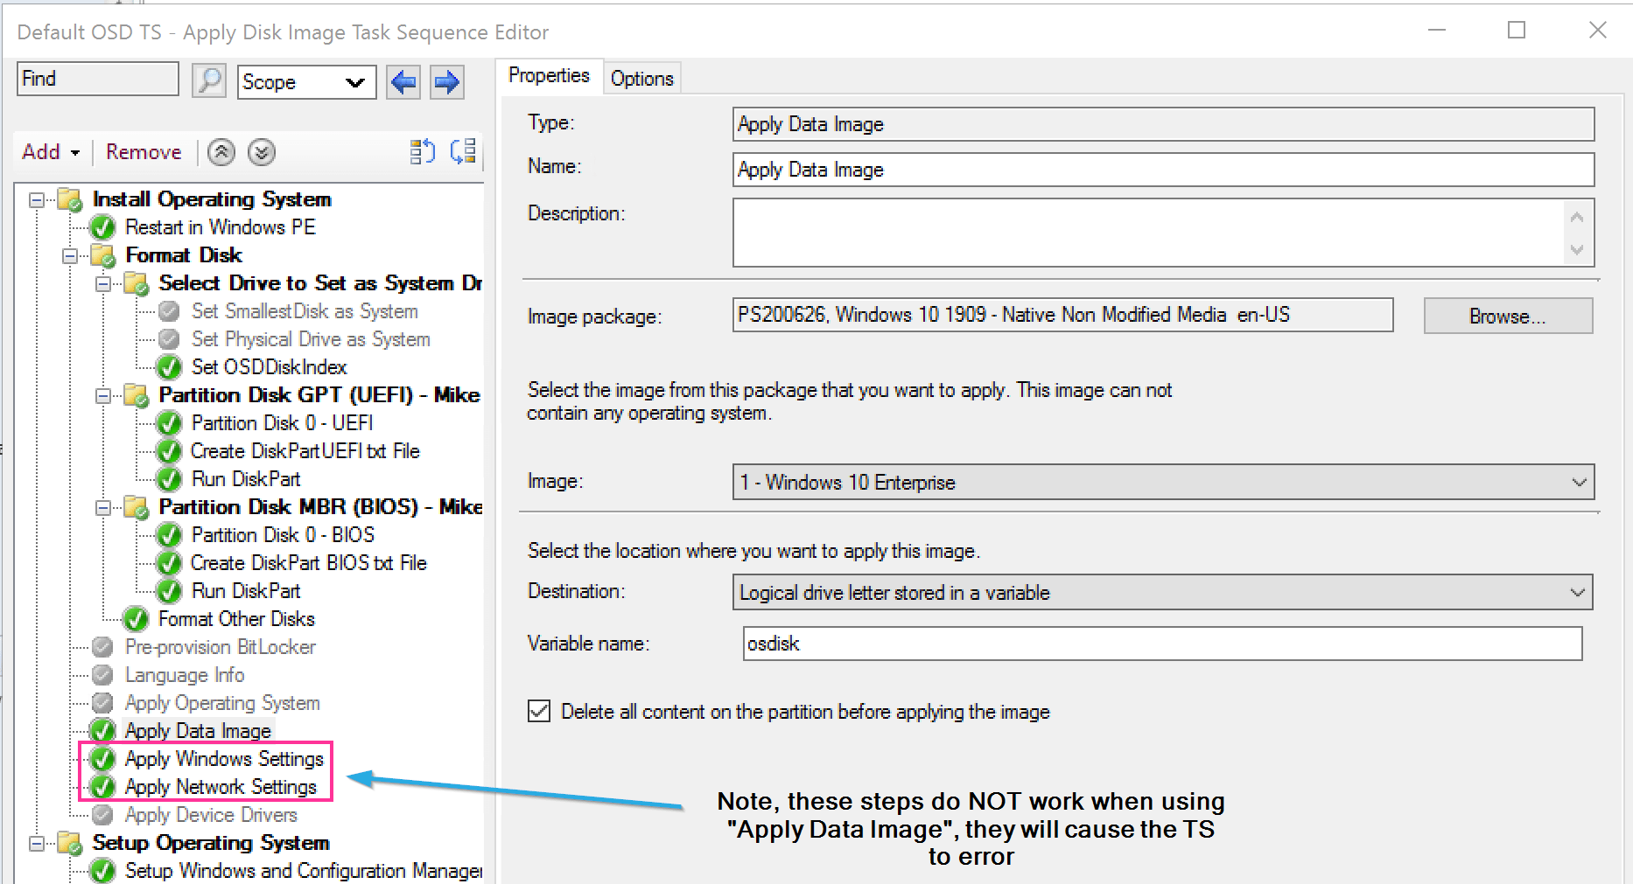Click the folder icon beside Format Disk
This screenshot has height=884, width=1633.
[103, 255]
